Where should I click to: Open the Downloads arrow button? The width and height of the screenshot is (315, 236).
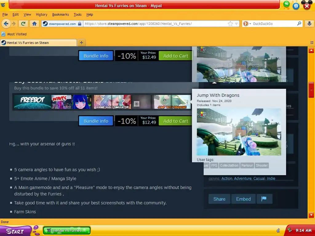(x=309, y=24)
